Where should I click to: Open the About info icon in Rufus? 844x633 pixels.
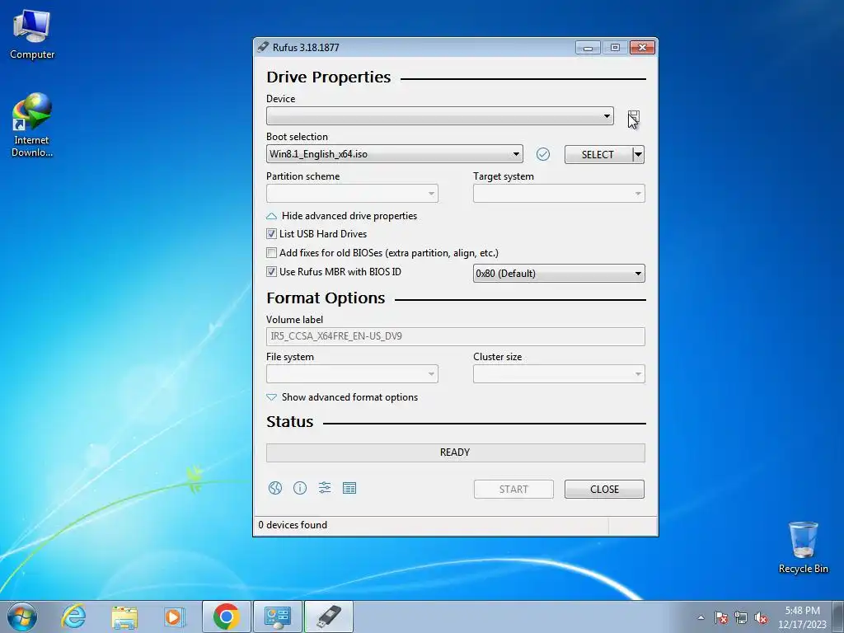pos(300,488)
